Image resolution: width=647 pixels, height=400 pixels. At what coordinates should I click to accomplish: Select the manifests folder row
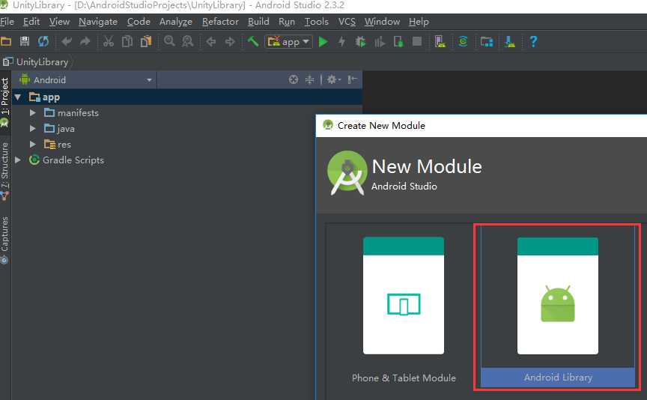(x=187, y=112)
